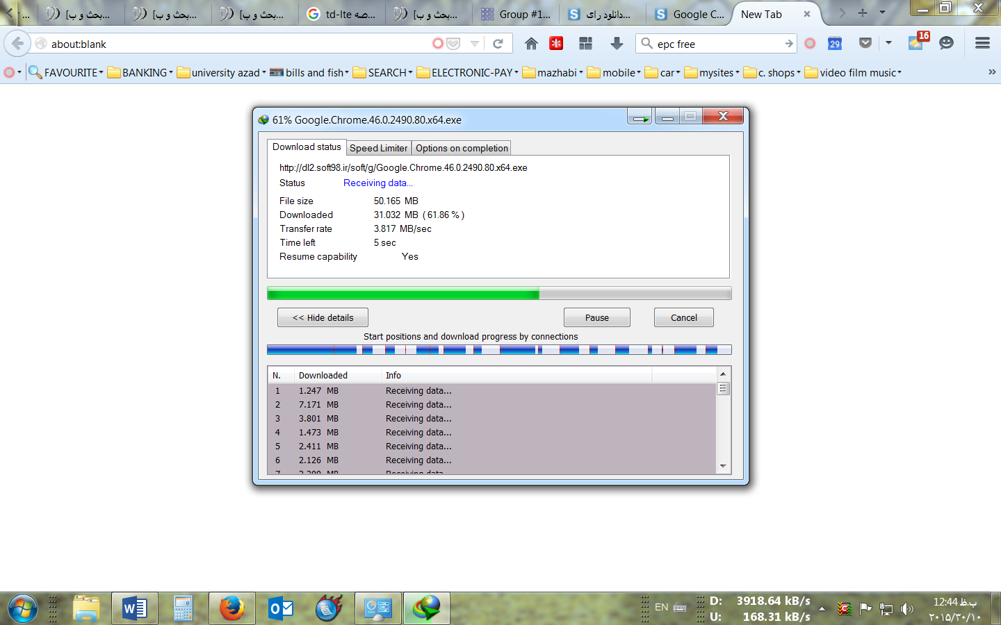Expand the SEARCH bookmarks folder
This screenshot has width=1001, height=625.
pos(383,72)
